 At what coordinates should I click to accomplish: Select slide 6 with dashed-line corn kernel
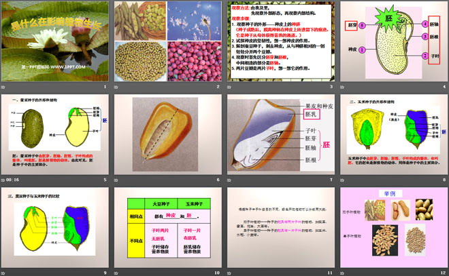pos(168,134)
